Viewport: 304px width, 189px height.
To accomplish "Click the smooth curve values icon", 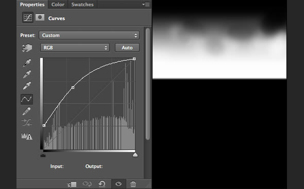I will (x=27, y=123).
